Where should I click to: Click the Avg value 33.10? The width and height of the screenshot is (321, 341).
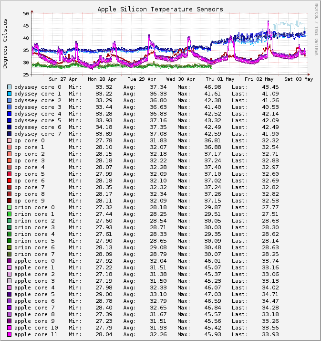158,295
